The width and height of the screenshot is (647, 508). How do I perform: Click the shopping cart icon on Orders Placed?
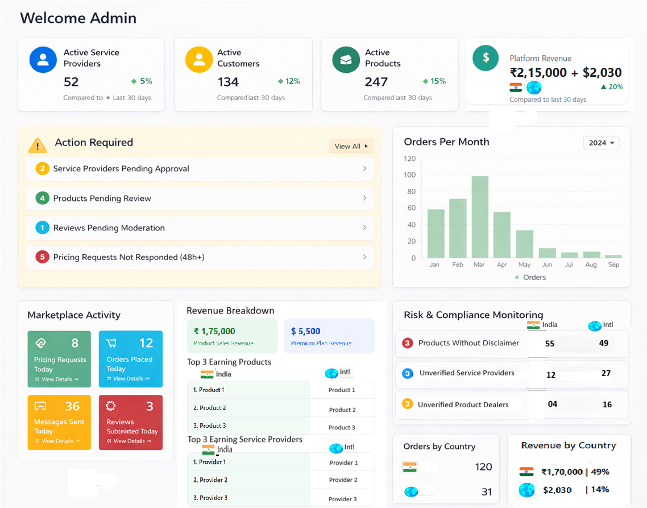111,343
